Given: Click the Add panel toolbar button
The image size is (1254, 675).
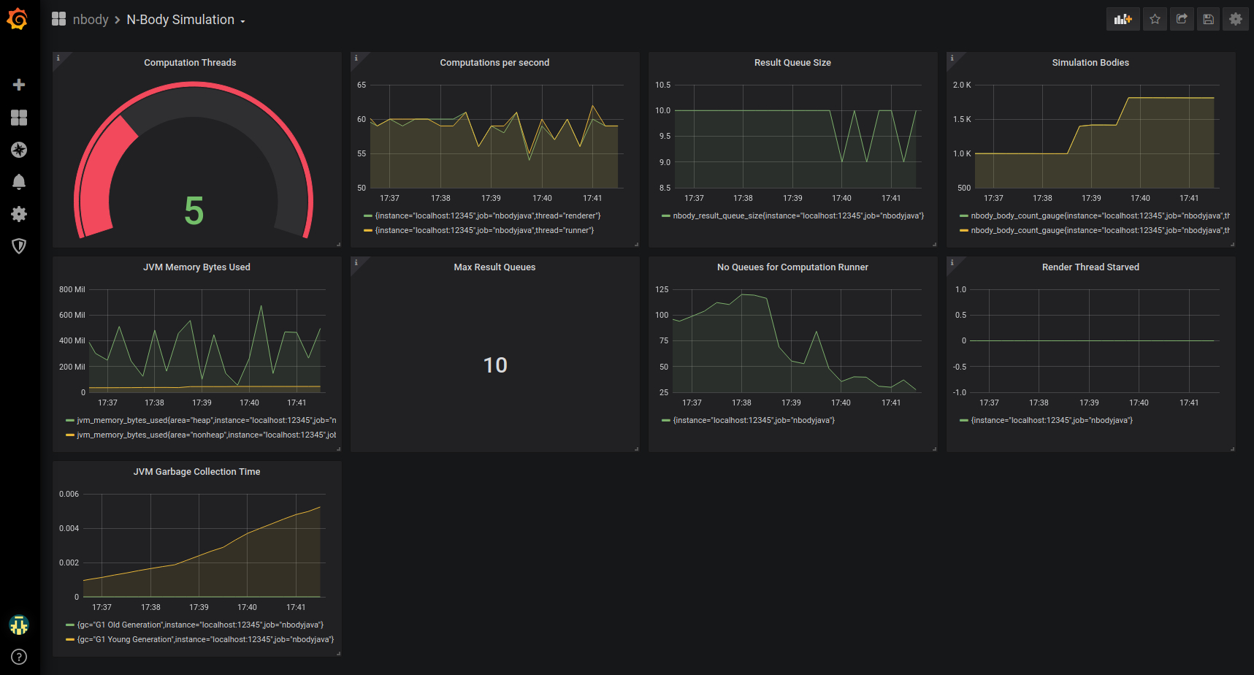Looking at the screenshot, I should point(1123,20).
